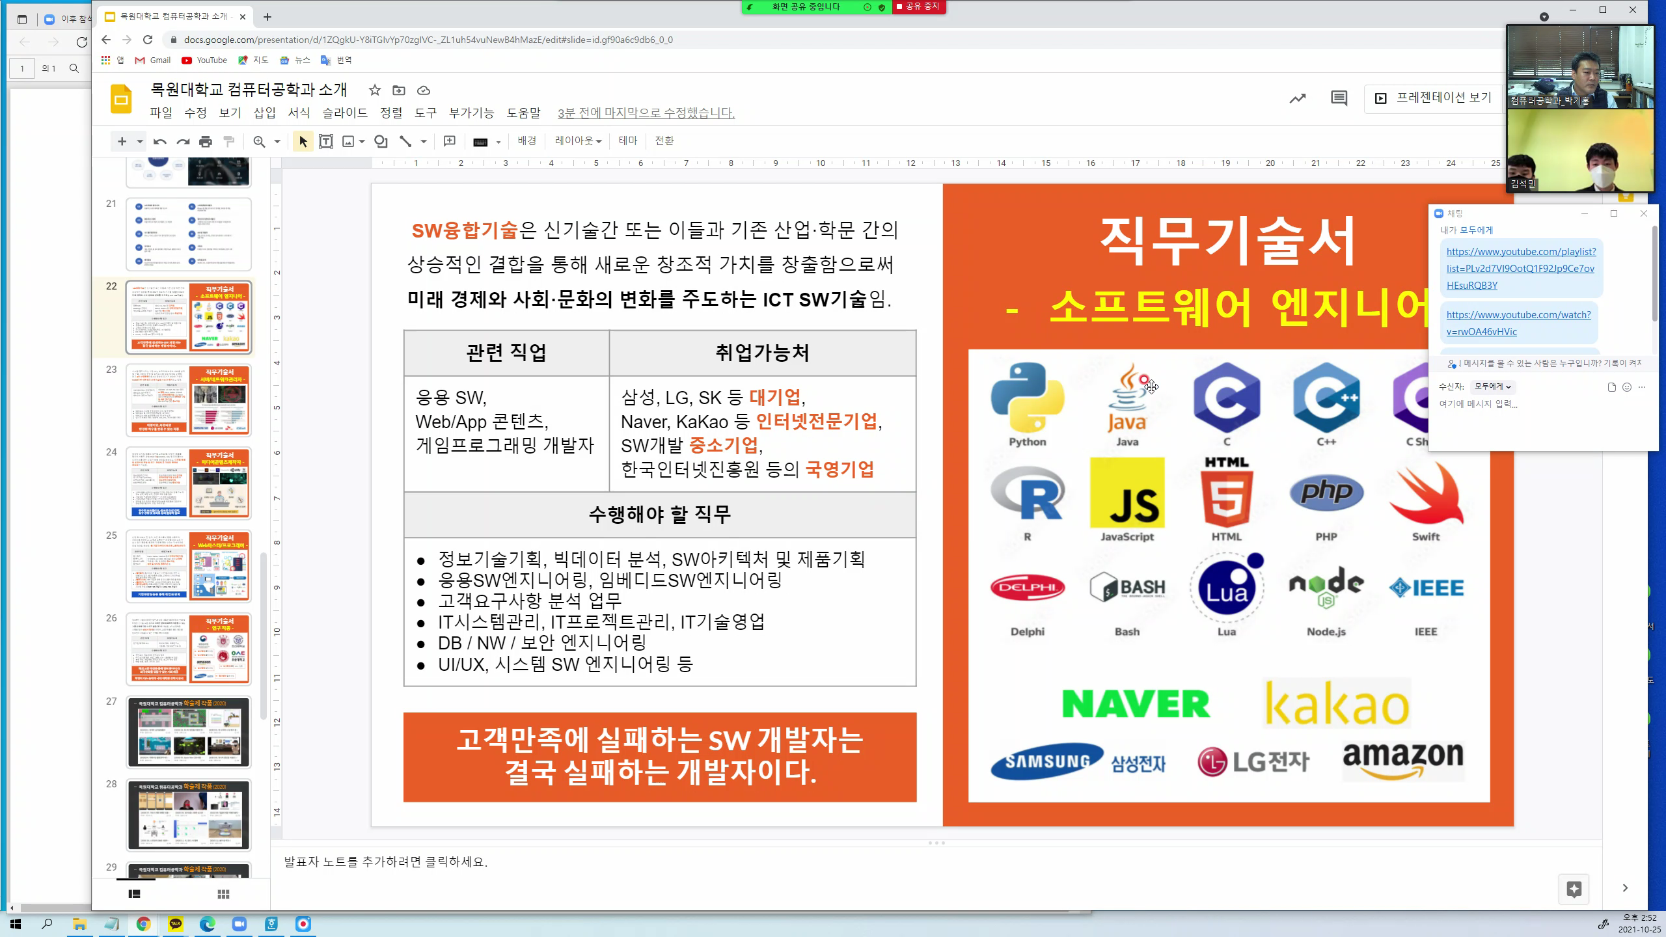Open comment history speech bubble icon

[x=1339, y=98]
